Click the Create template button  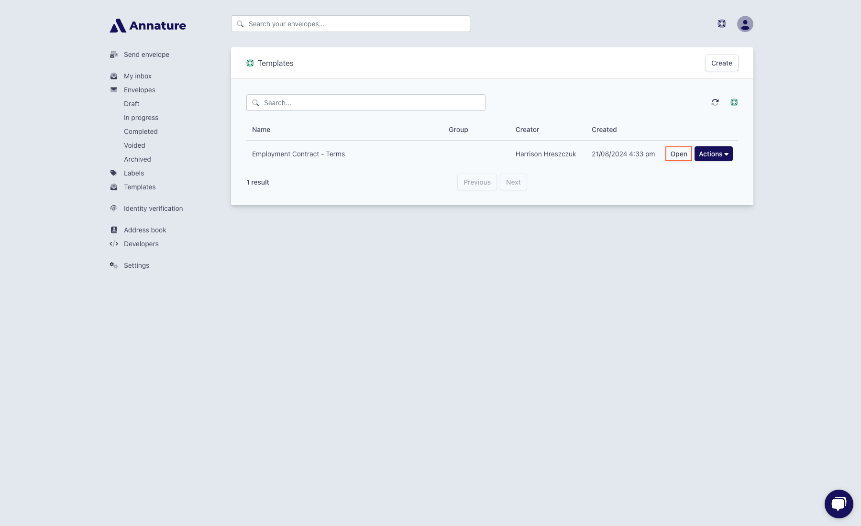point(722,63)
